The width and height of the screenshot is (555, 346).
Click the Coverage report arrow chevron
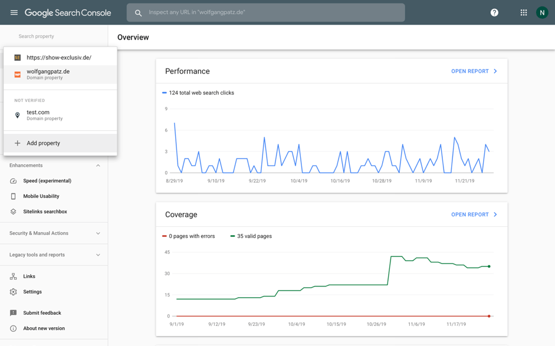(x=495, y=215)
